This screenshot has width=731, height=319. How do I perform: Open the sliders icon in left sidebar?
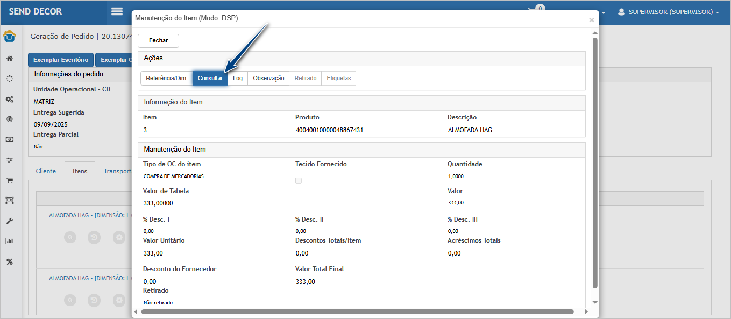(9, 160)
